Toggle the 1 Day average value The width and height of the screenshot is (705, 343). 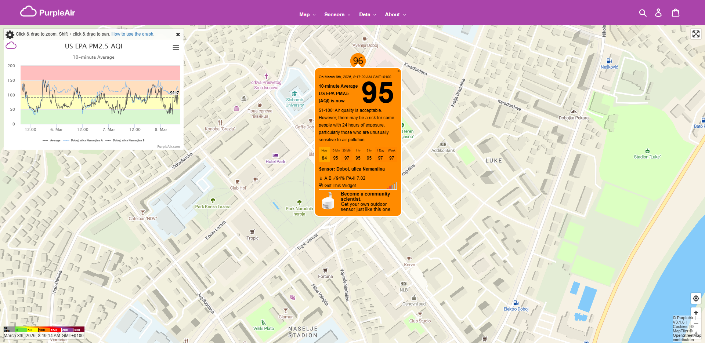[x=380, y=154]
